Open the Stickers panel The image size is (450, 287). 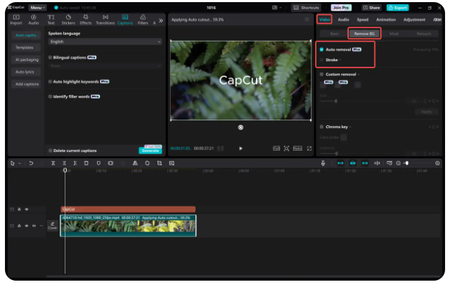(68, 18)
